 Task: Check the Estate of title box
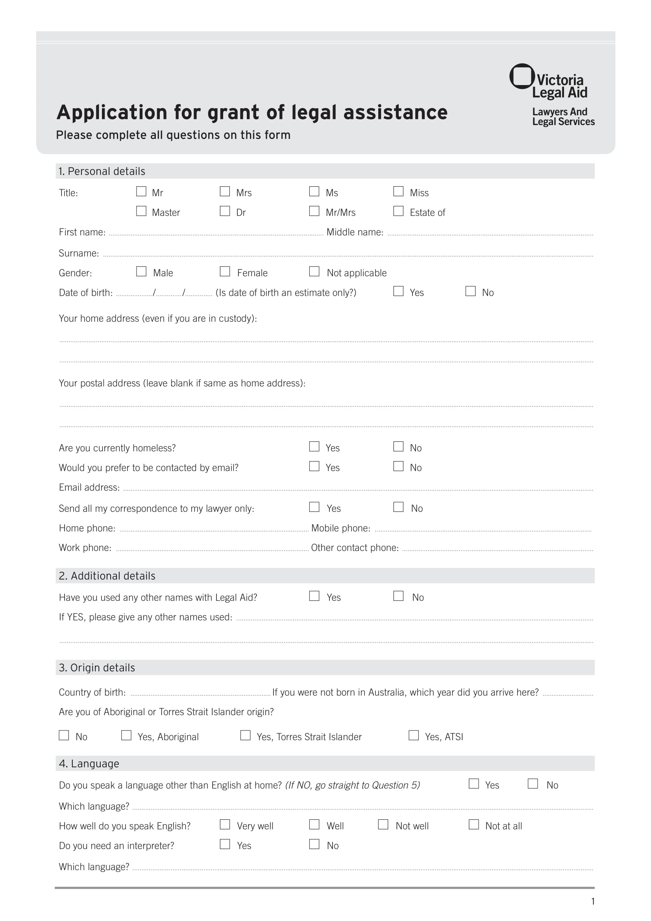pos(398,211)
